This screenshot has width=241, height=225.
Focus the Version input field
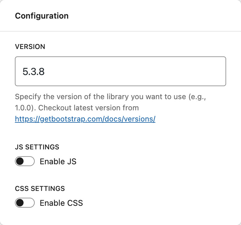pyautogui.click(x=120, y=71)
